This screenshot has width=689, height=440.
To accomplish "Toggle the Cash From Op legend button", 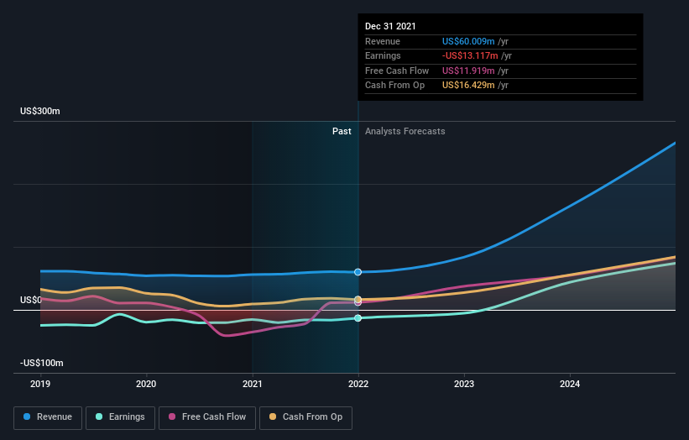I will [305, 417].
